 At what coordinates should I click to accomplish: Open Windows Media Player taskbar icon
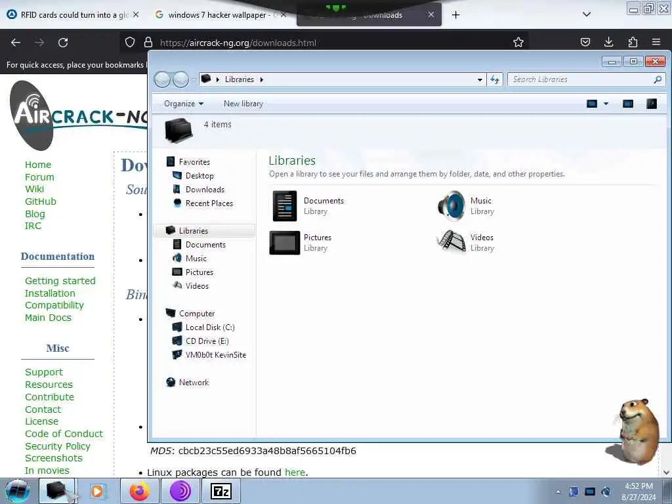[x=98, y=491]
